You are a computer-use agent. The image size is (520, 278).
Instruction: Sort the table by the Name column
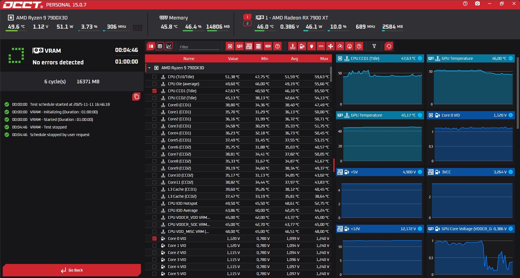(189, 59)
